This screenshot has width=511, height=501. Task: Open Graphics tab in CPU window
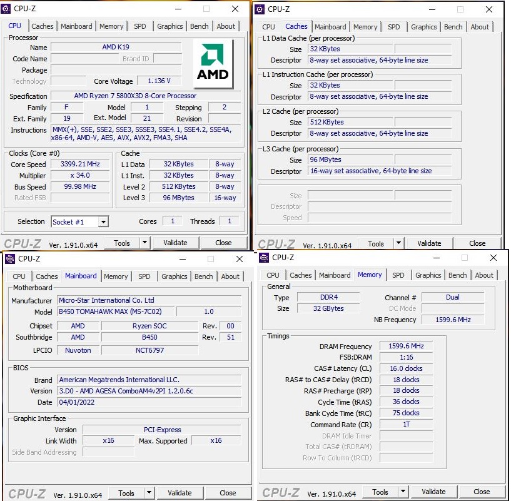[x=169, y=26]
